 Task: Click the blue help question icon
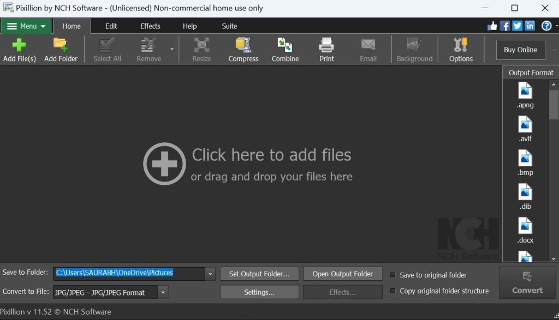click(546, 26)
